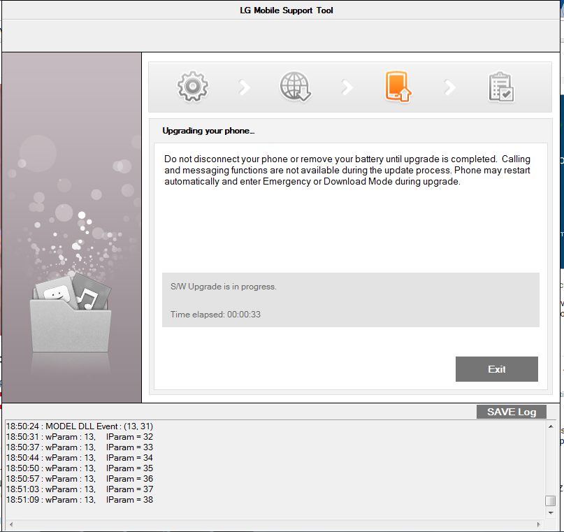Click the clipboard checklist completion icon

[501, 87]
